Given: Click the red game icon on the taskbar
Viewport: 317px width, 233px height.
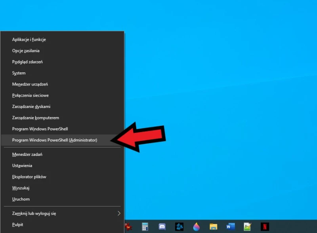Looking at the screenshot, I should 128,226.
